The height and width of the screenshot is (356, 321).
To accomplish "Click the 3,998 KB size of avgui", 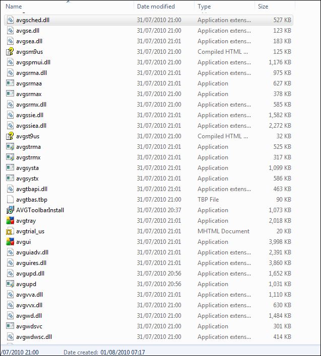I will pos(280,242).
